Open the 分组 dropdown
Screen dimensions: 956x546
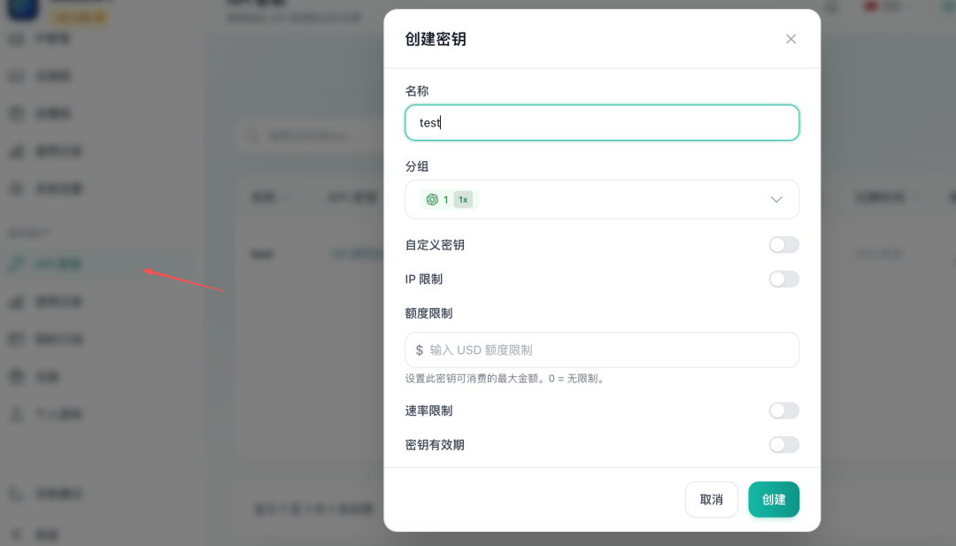pyautogui.click(x=776, y=199)
